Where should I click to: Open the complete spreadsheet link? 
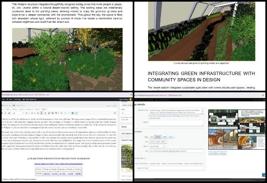(x=59, y=164)
